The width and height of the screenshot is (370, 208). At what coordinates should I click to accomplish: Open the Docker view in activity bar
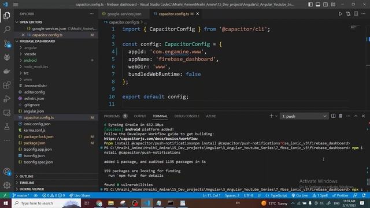coord(7,71)
